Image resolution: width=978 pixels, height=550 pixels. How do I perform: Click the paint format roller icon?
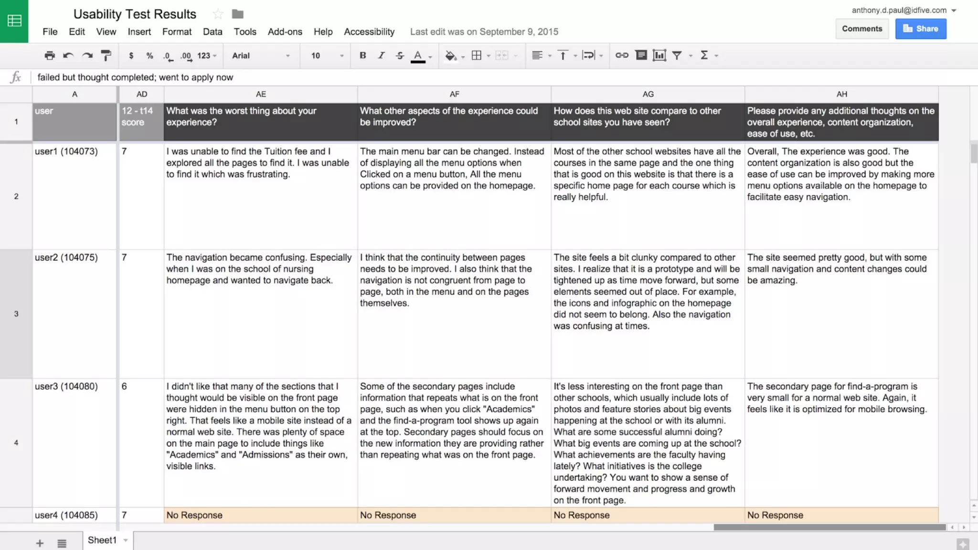(x=106, y=55)
